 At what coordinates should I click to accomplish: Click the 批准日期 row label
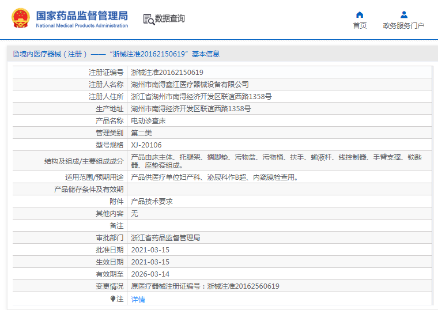109,250
